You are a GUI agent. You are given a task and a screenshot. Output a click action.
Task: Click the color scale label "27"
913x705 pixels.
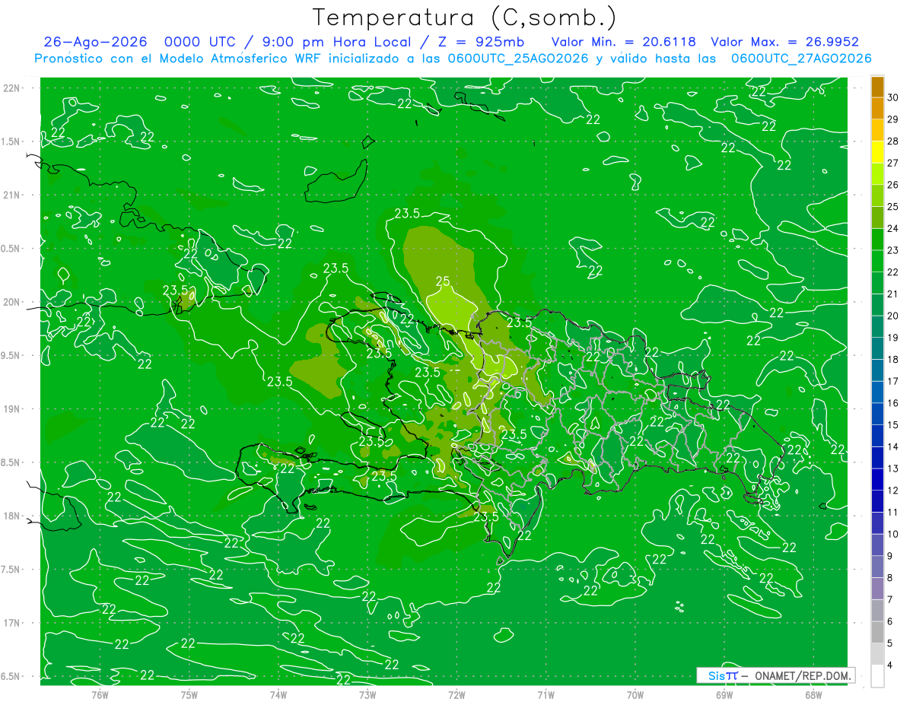point(893,163)
